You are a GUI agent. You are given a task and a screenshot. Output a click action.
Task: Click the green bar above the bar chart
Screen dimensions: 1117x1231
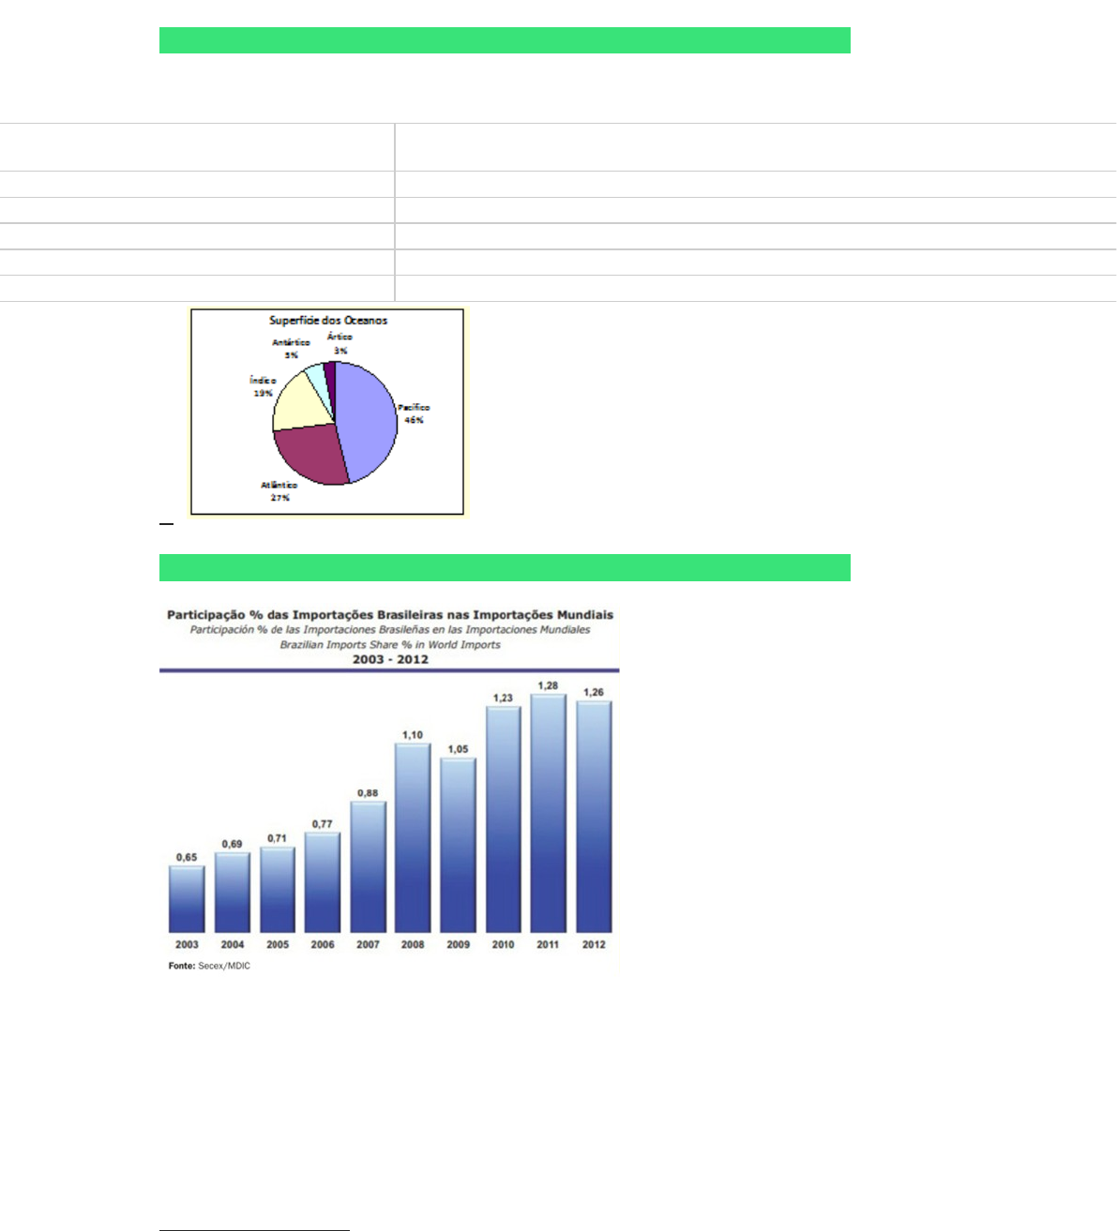pyautogui.click(x=505, y=568)
